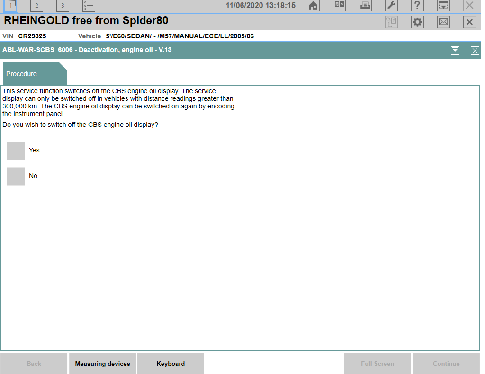Screen dimensions: 485x374
Task: Select the Yes option box
Action: (16, 151)
